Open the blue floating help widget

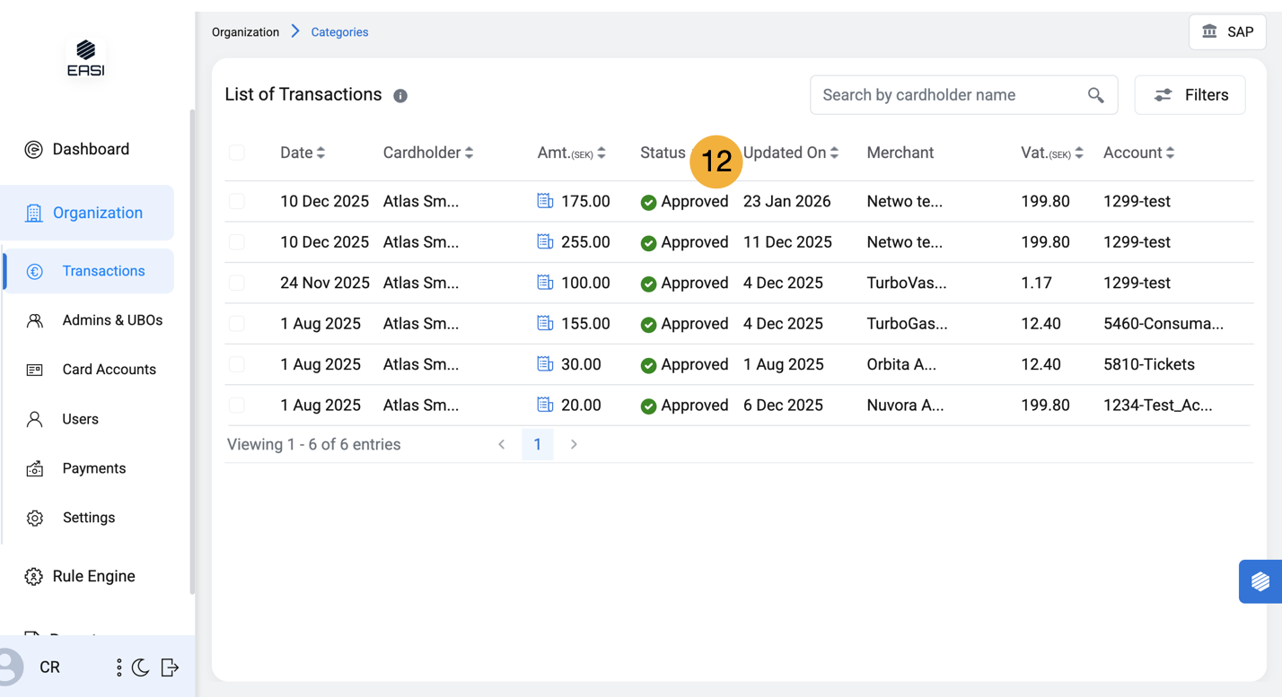(x=1260, y=581)
